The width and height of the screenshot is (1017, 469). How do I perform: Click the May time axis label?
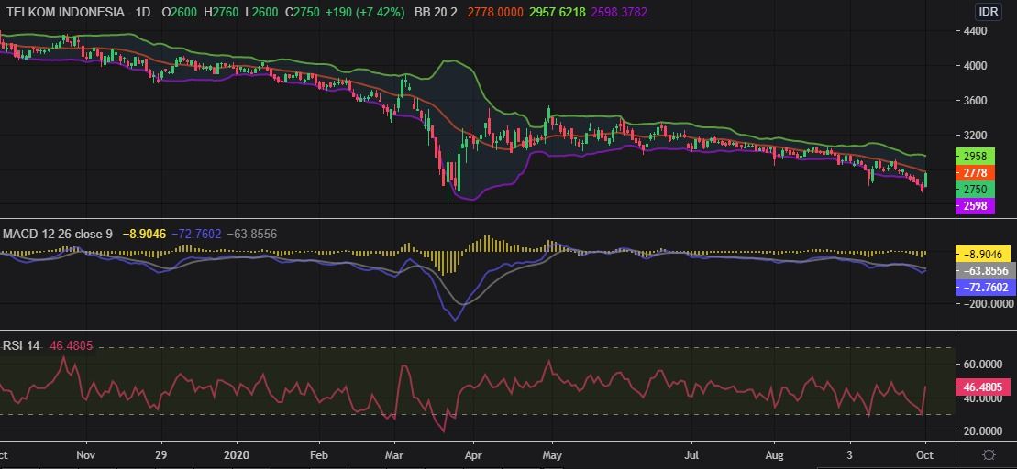tap(552, 454)
